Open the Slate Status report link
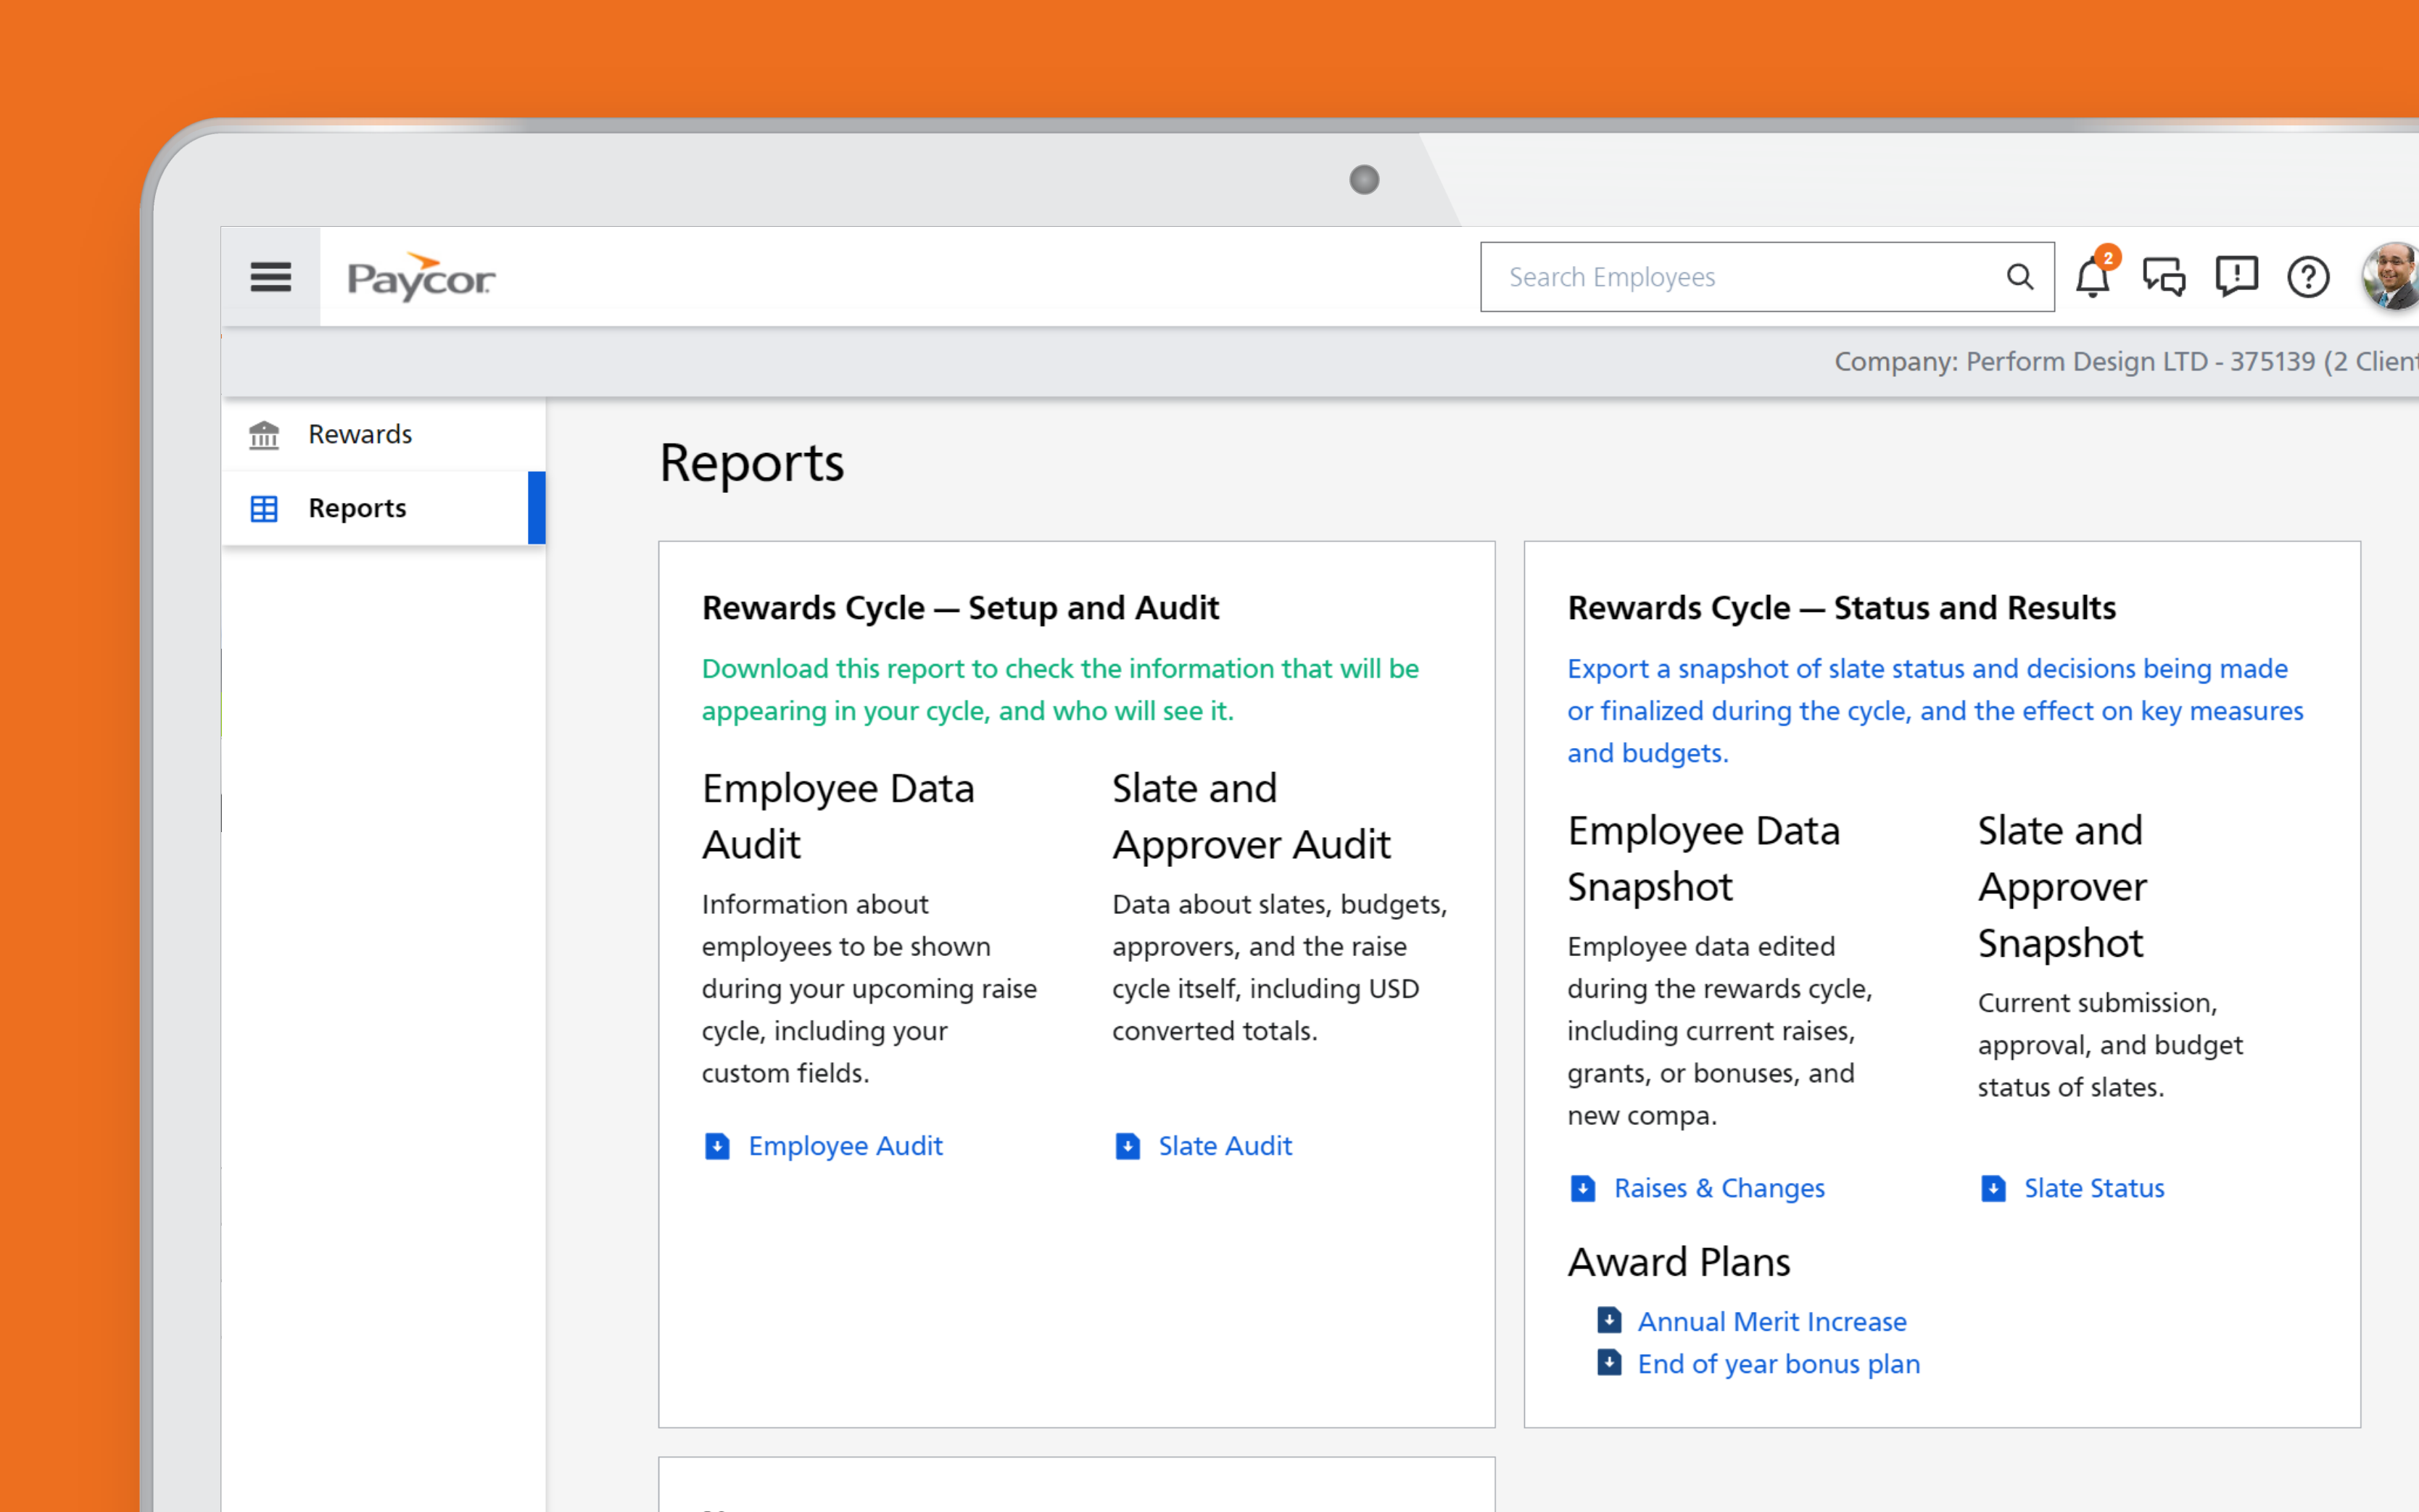This screenshot has height=1512, width=2419. point(2094,1188)
